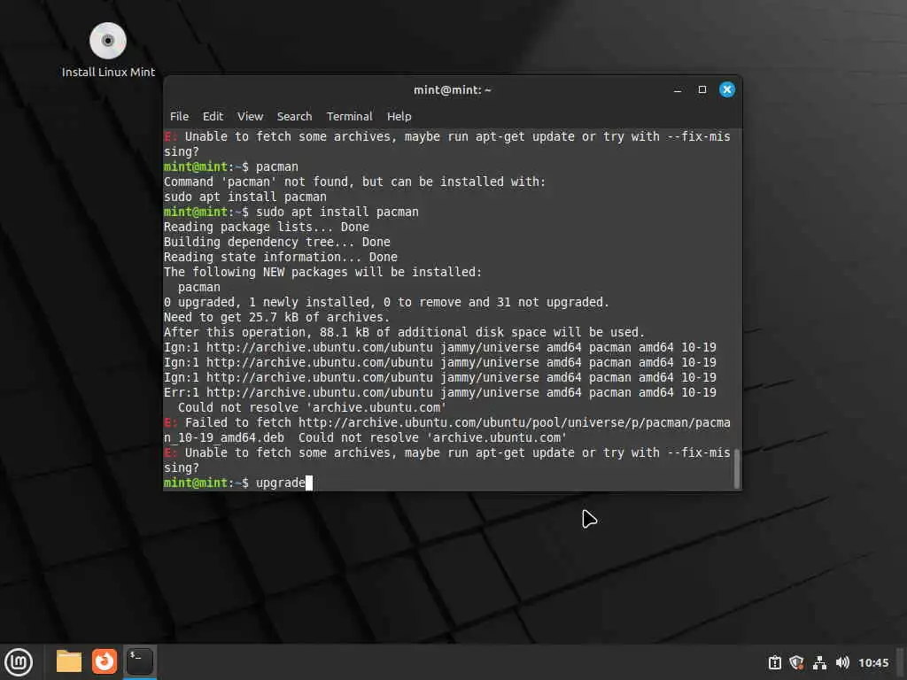Click the 'Building dependency tree... Done' line
The image size is (907, 680).
[277, 242]
